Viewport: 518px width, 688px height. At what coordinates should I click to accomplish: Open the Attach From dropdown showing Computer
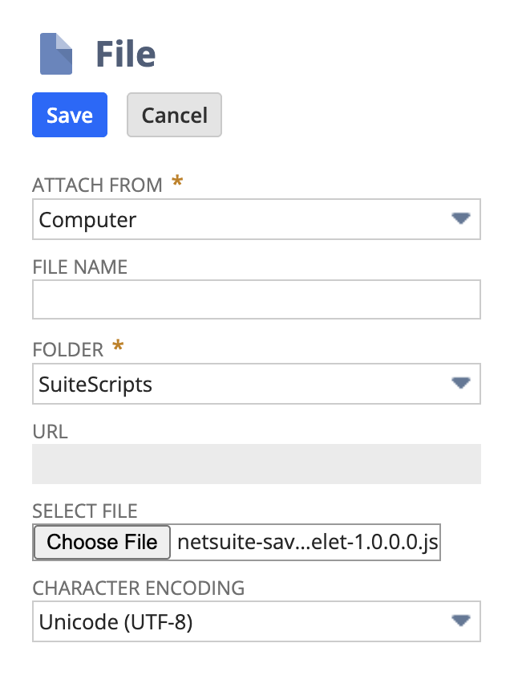click(241, 219)
